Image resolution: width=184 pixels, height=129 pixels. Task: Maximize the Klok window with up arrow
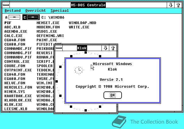click(113, 48)
